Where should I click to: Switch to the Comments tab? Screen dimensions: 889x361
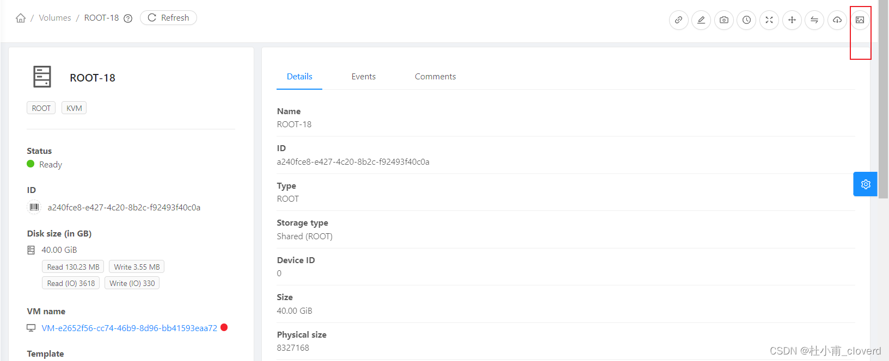tap(436, 77)
